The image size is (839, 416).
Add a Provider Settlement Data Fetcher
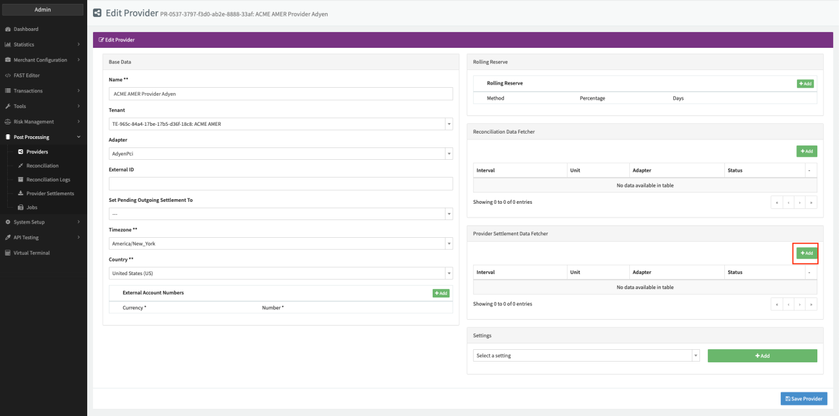click(x=806, y=253)
